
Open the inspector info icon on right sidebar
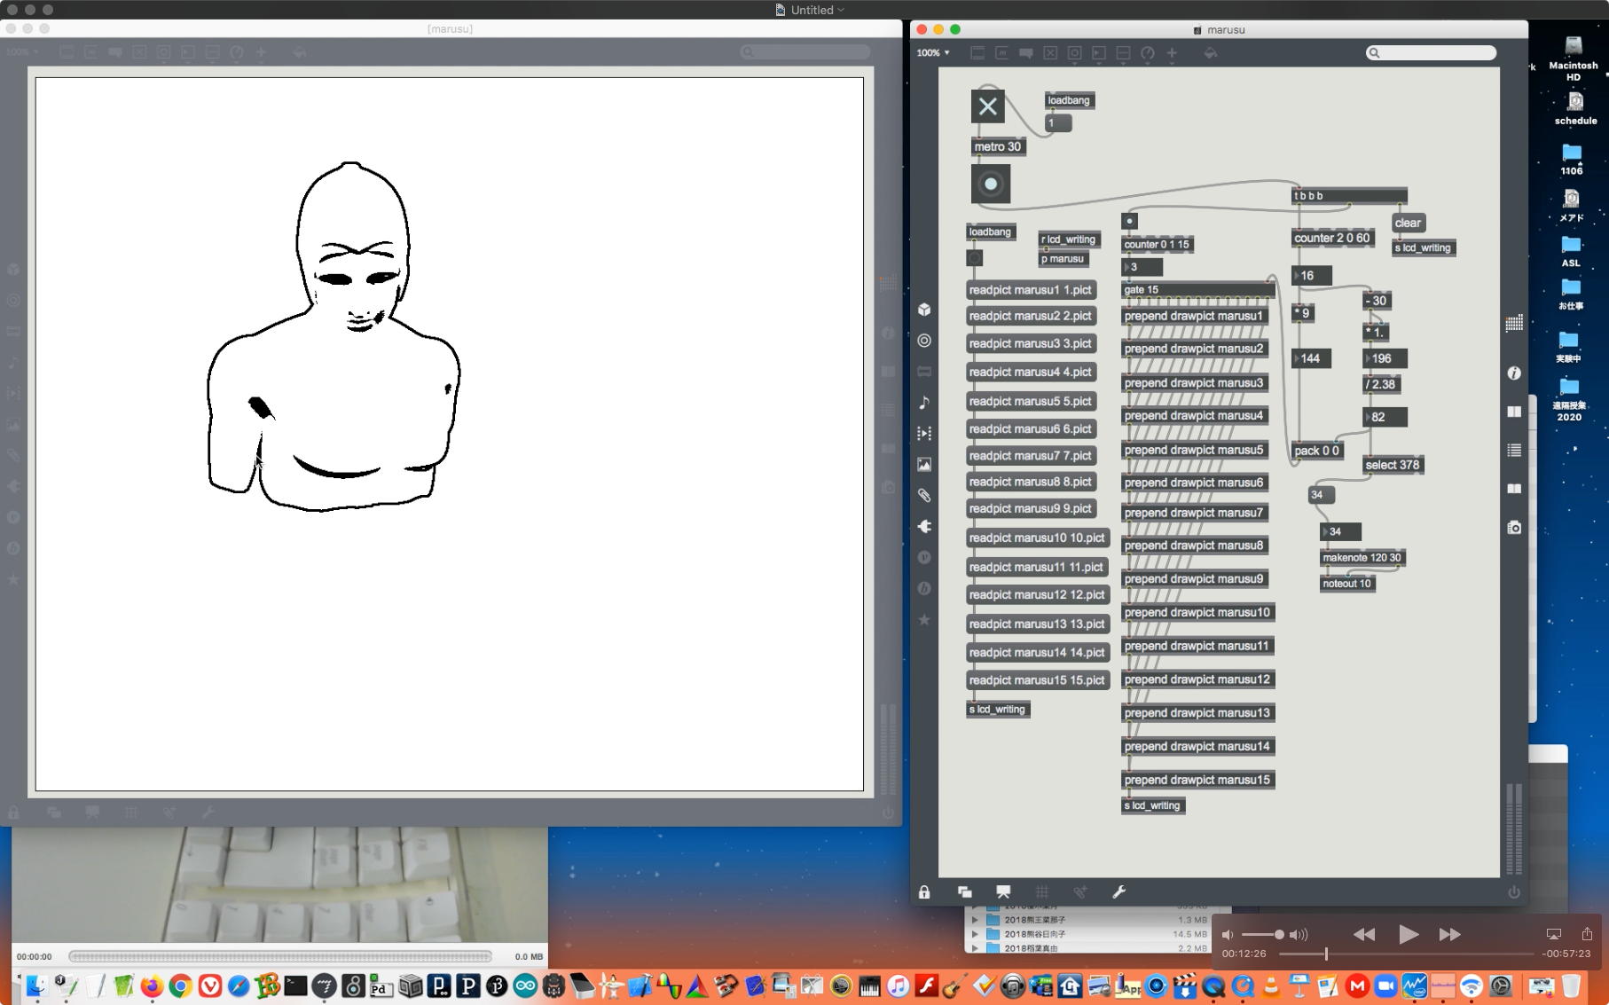1514,373
